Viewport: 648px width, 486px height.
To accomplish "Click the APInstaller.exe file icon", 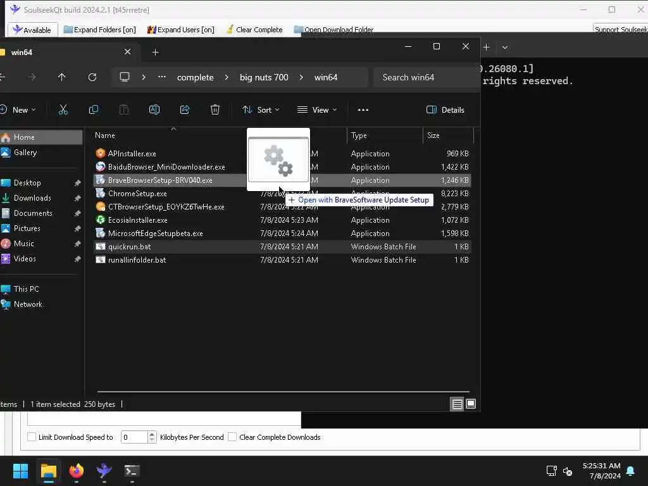I will point(101,153).
